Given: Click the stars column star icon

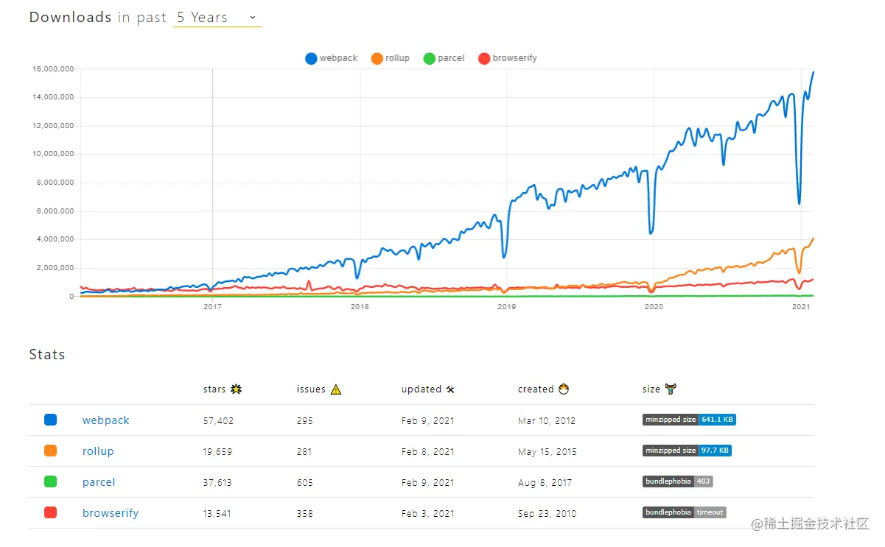Looking at the screenshot, I should tap(237, 389).
